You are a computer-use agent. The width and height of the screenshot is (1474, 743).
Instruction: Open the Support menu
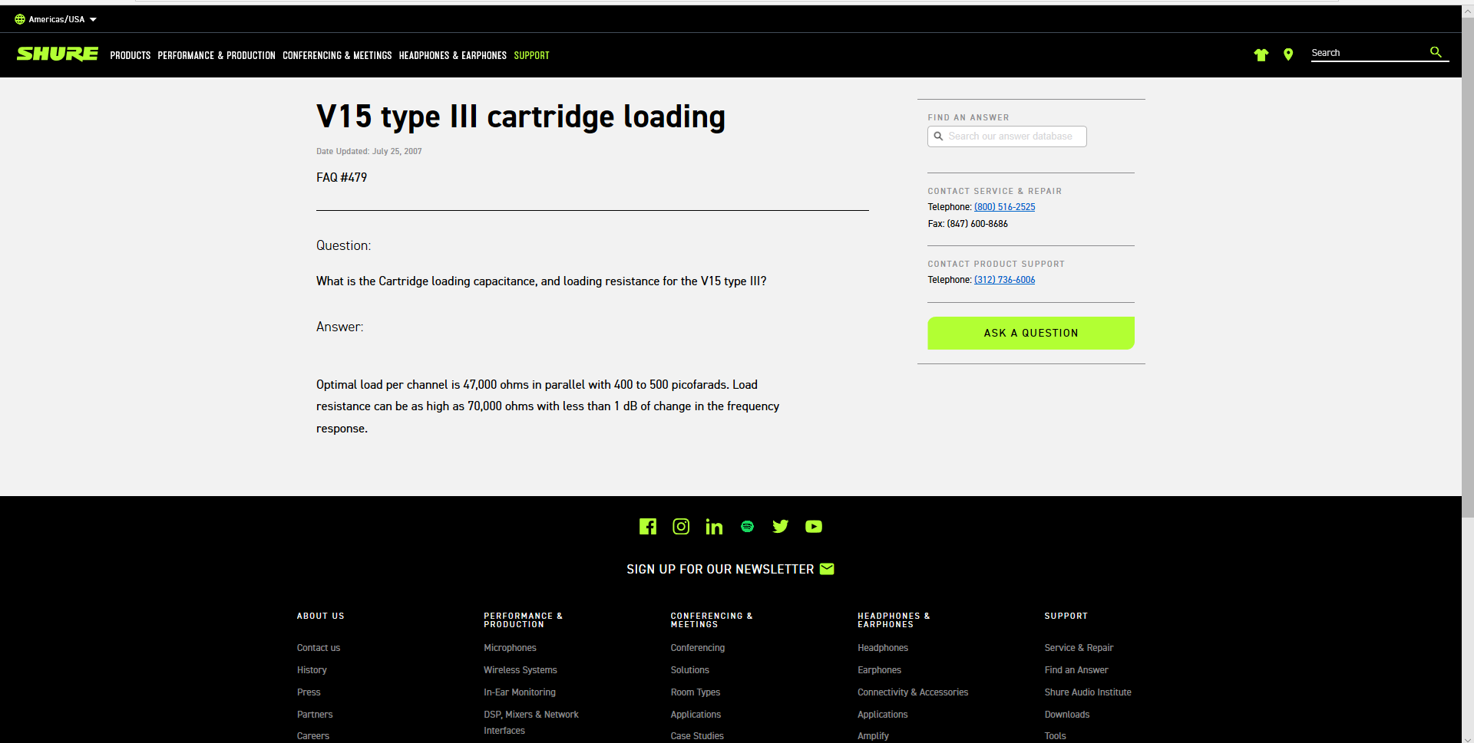(x=532, y=55)
